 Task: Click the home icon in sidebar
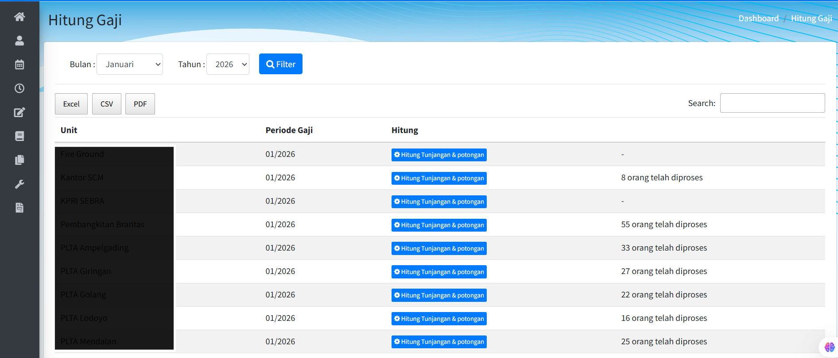tap(19, 17)
